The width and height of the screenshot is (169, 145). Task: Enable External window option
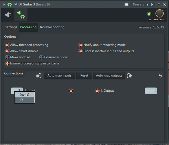click(x=41, y=57)
